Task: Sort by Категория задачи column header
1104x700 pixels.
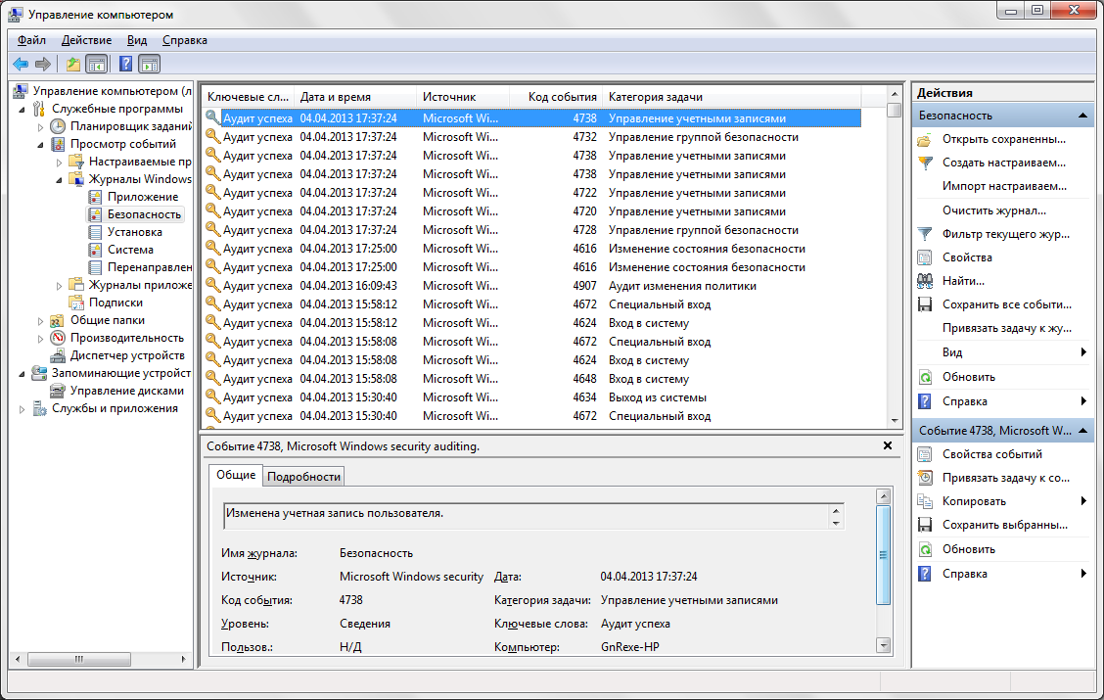Action: click(x=732, y=97)
